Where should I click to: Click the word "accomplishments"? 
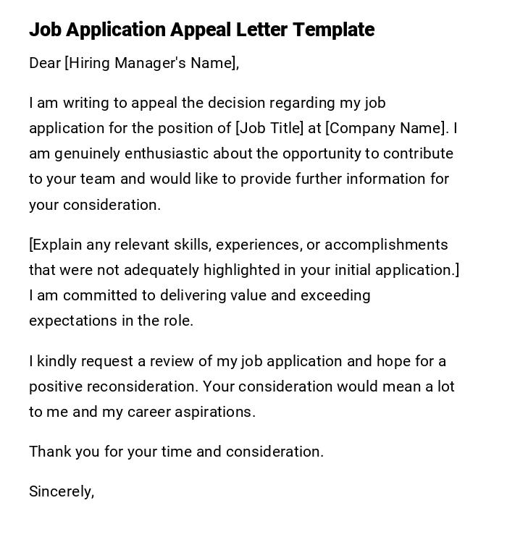coord(386,245)
